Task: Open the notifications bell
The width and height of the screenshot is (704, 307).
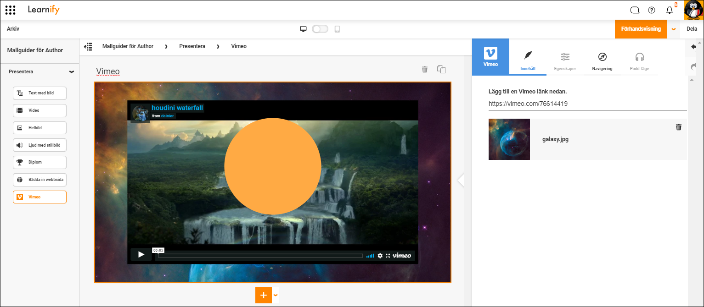Action: point(670,10)
